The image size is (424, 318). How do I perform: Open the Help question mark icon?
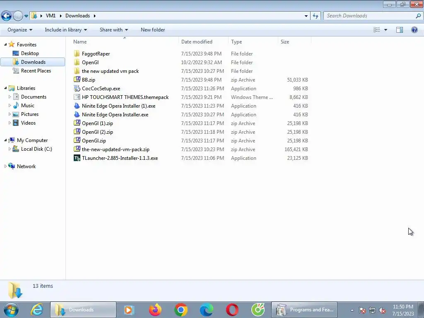pos(414,30)
